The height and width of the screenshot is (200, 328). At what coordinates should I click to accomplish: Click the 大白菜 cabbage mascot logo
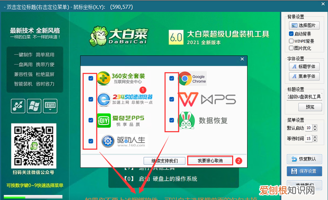(x=98, y=36)
